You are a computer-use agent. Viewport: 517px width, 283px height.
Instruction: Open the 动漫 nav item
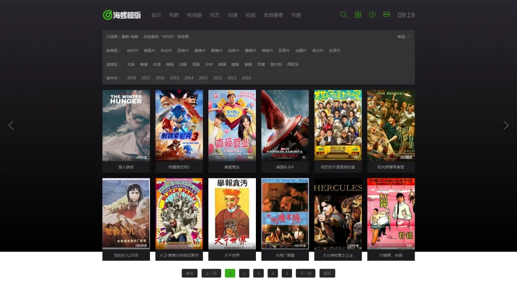pyautogui.click(x=233, y=15)
